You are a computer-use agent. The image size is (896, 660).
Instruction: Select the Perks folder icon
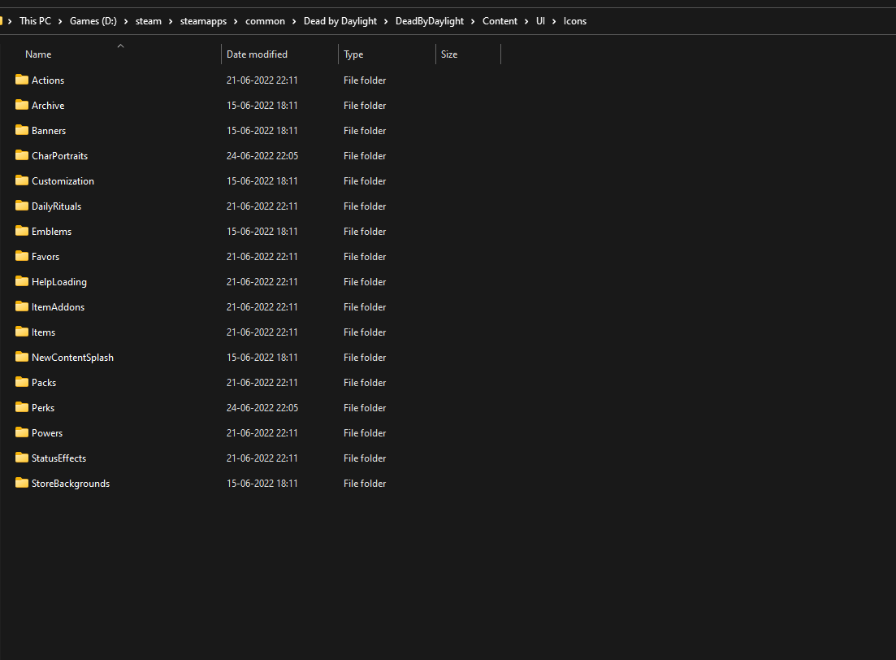pos(22,406)
